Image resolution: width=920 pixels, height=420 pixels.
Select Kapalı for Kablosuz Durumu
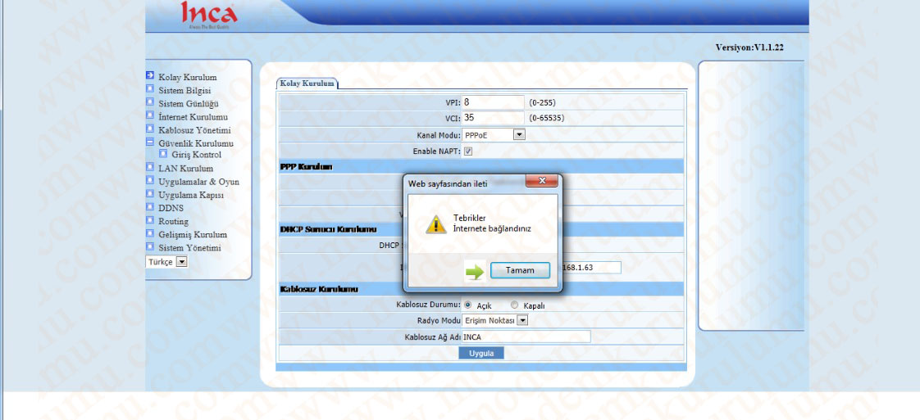pos(515,305)
